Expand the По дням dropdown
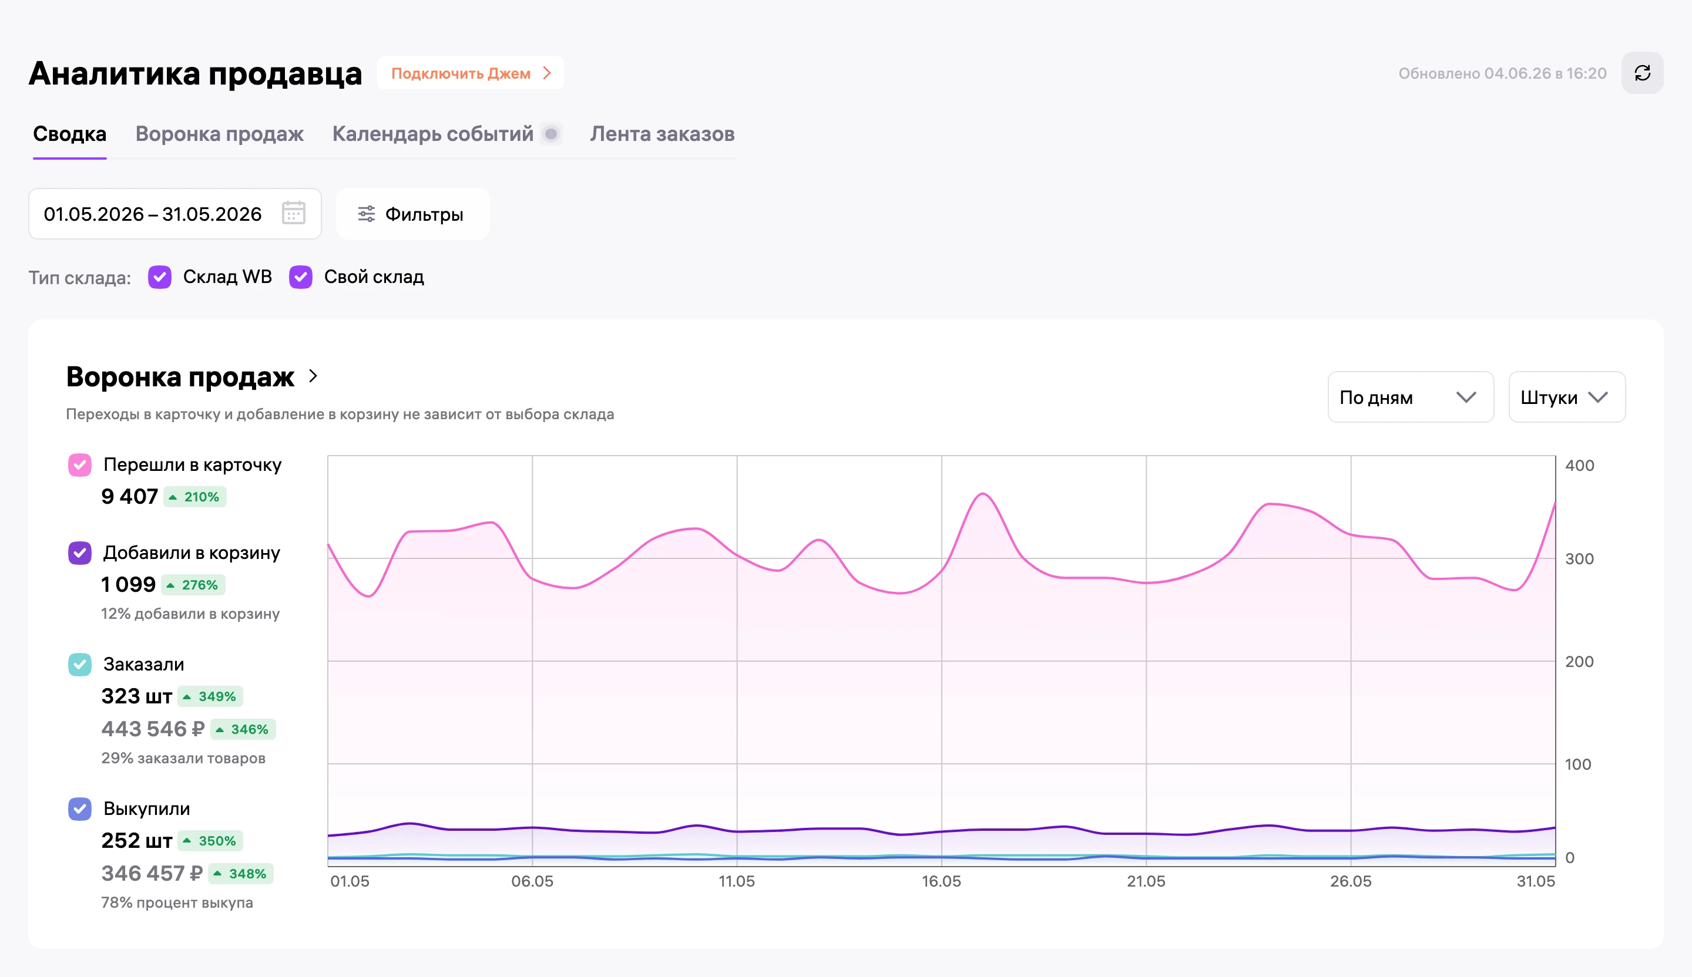This screenshot has height=977, width=1692. [x=1411, y=397]
